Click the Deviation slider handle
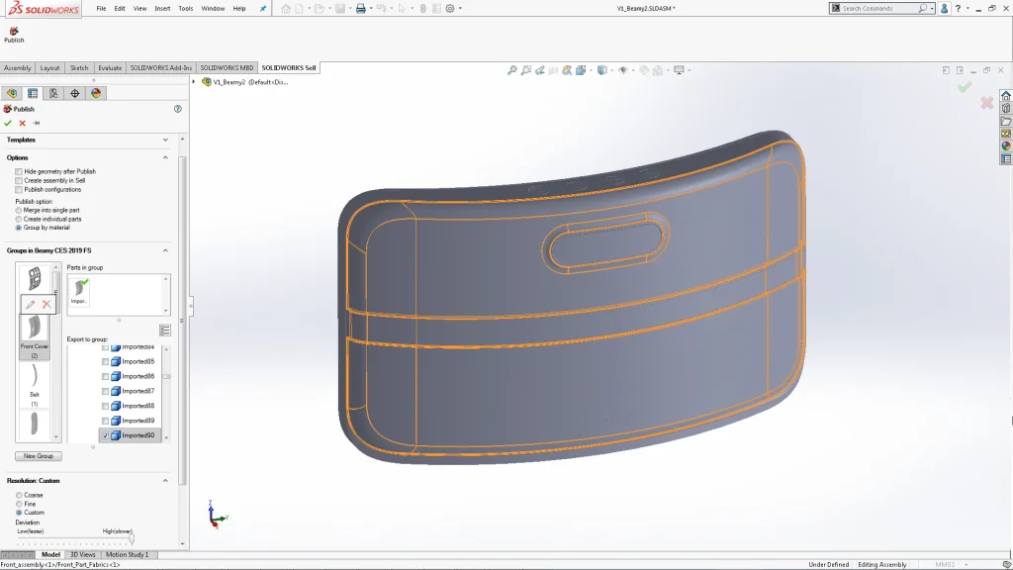 click(131, 540)
